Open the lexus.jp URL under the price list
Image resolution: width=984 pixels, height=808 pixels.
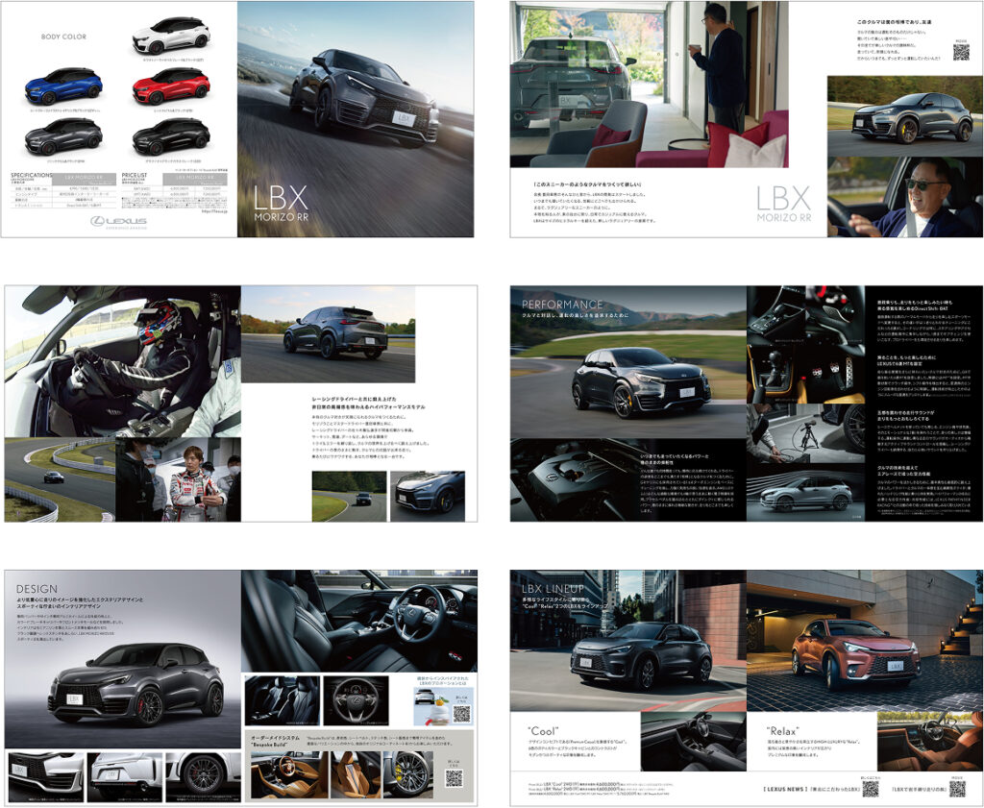coord(214,211)
